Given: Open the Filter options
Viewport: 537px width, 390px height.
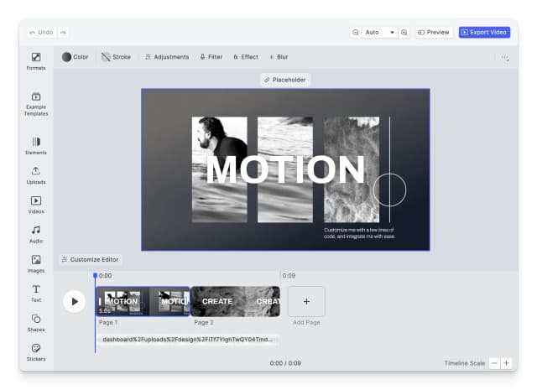Looking at the screenshot, I should (211, 57).
